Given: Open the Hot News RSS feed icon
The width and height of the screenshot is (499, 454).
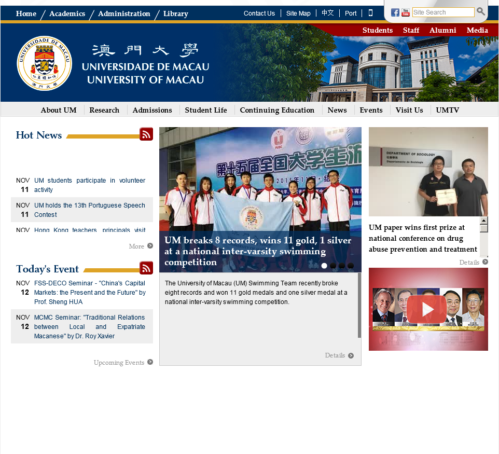Looking at the screenshot, I should 146,134.
